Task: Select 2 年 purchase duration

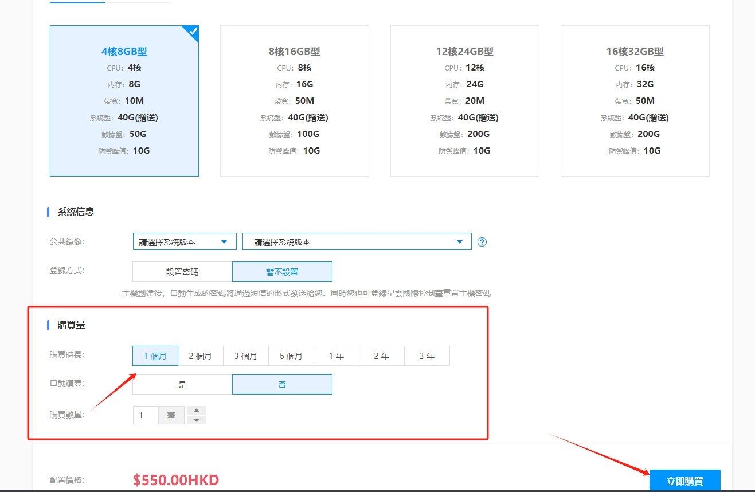Action: pos(382,356)
